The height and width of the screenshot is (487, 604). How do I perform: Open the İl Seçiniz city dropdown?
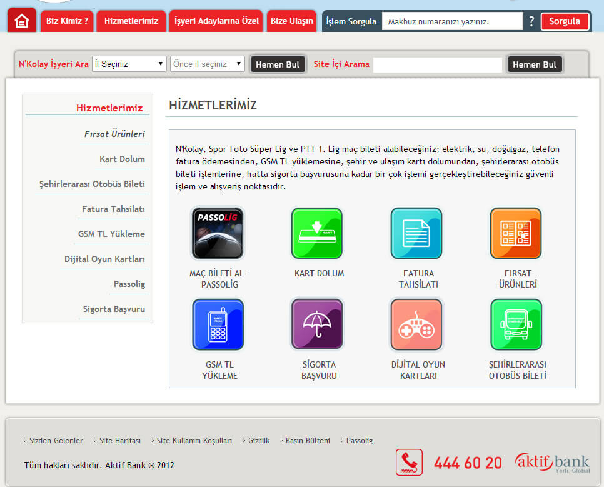[x=129, y=64]
